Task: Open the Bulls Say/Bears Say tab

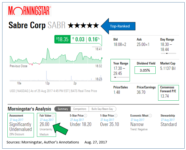Action: point(102,109)
